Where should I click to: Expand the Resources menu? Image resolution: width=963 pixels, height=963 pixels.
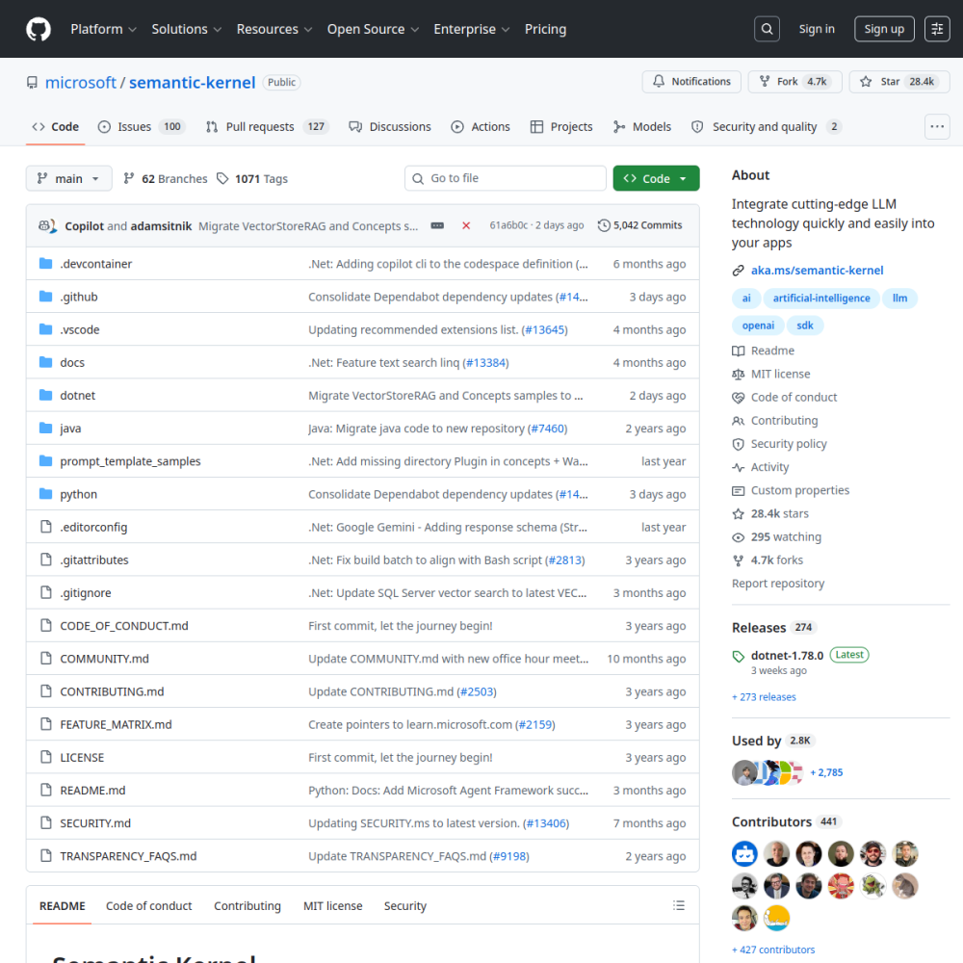click(273, 29)
